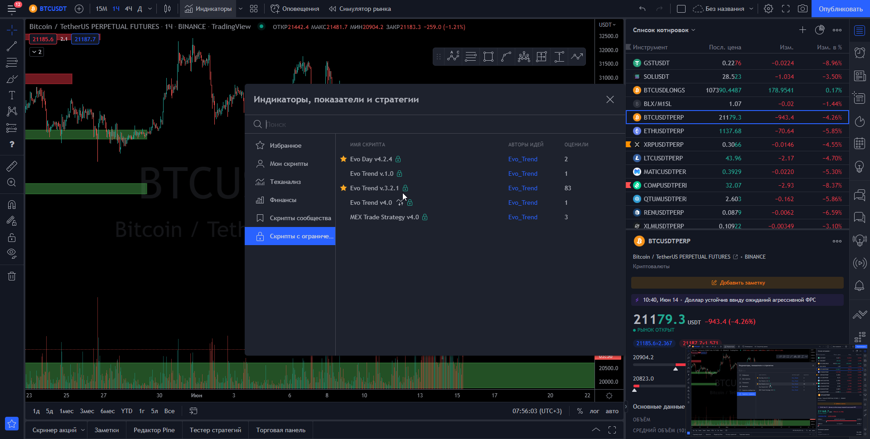Switch to the Pine Editor tab
Screen dimensions: 870x439
point(154,430)
